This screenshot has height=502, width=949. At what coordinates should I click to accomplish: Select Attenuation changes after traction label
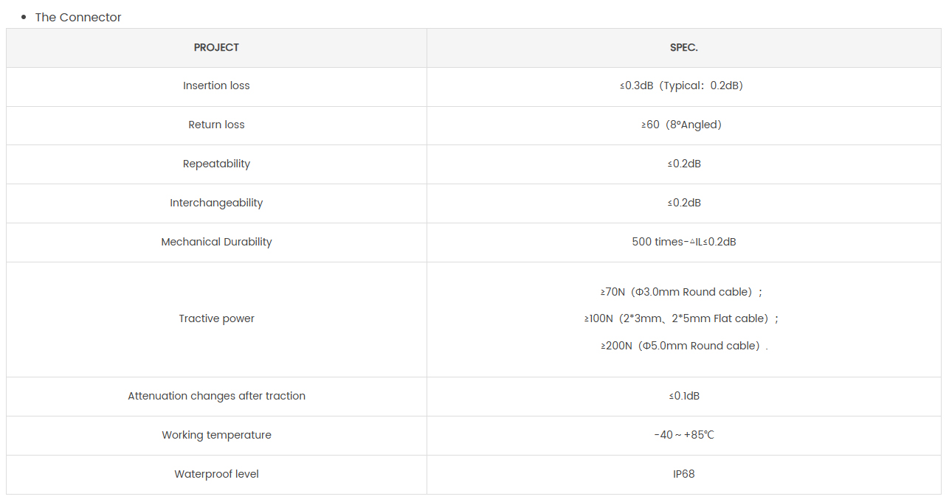tap(216, 397)
